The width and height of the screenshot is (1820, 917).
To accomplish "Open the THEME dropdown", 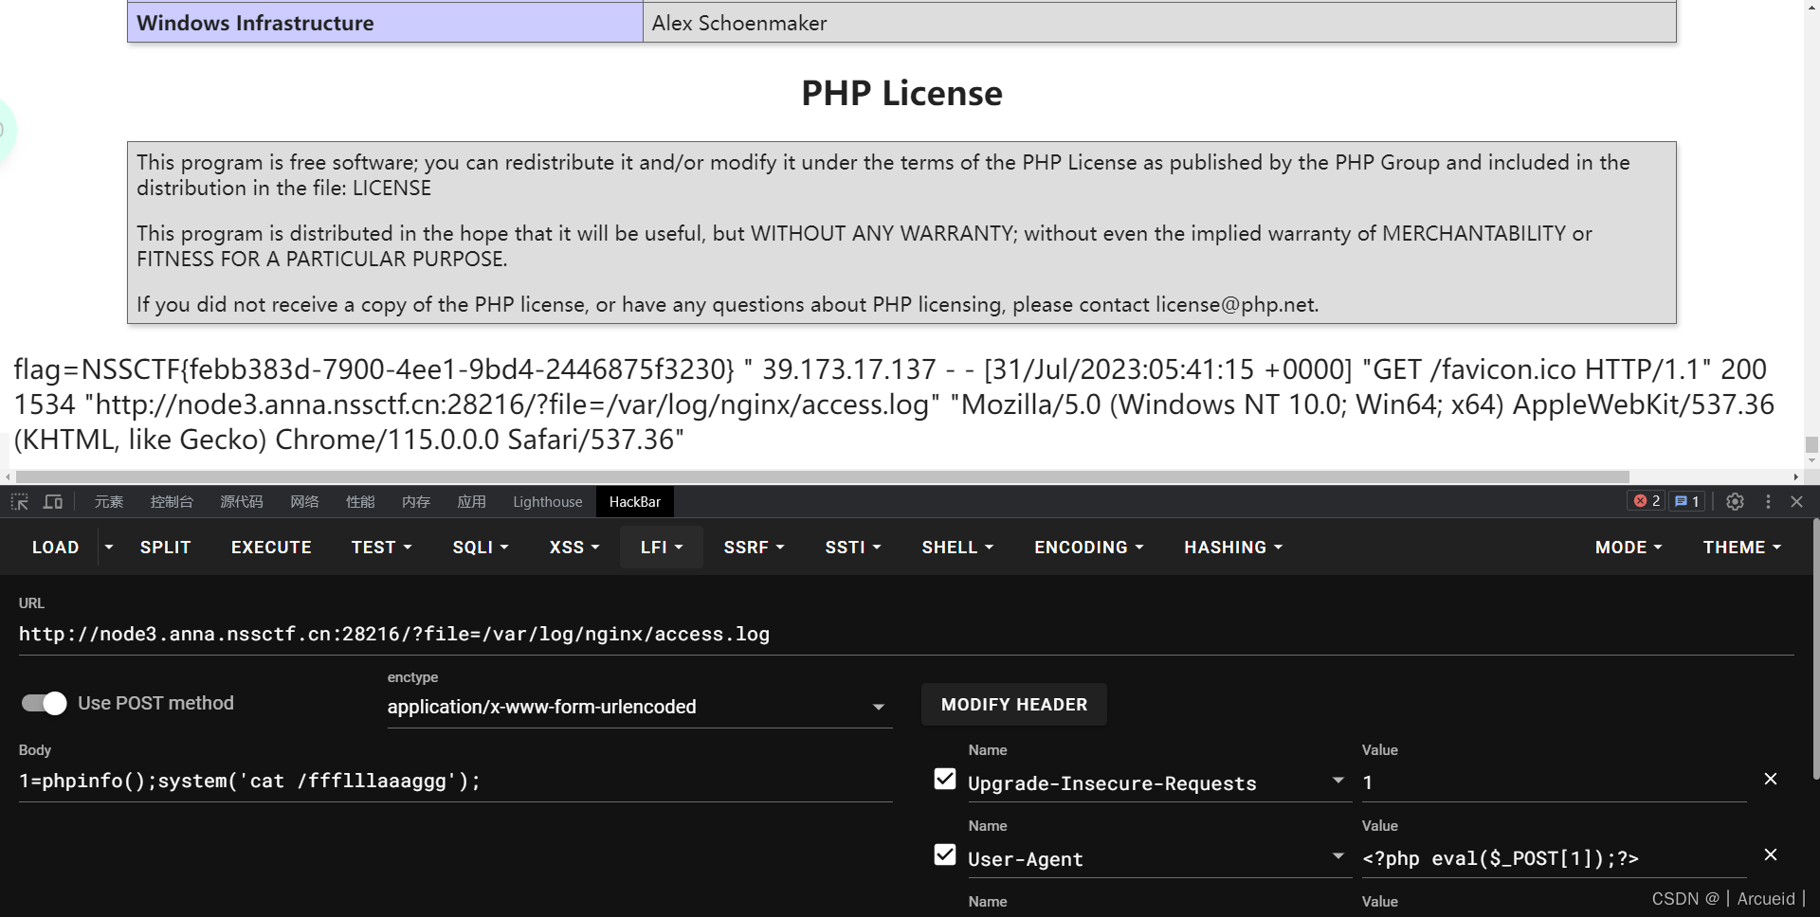I will coord(1742,548).
